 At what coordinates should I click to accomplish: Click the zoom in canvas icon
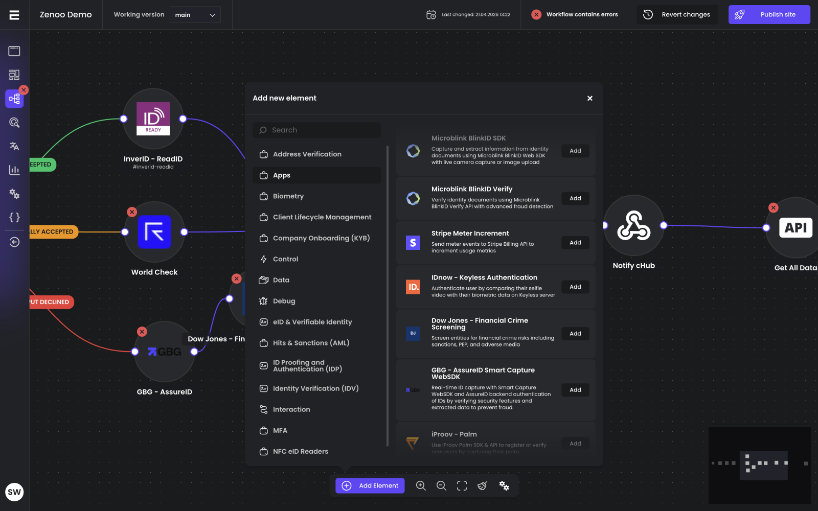421,486
